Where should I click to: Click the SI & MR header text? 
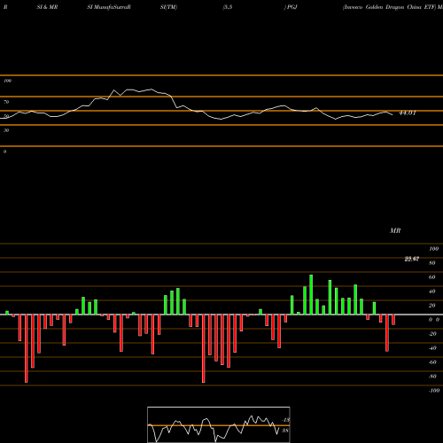(x=47, y=7)
